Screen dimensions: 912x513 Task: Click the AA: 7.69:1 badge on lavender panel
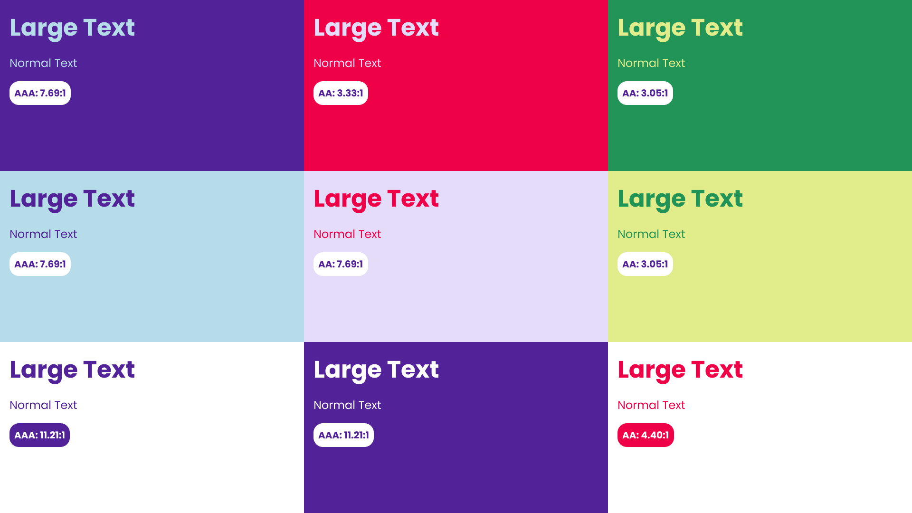click(x=341, y=264)
